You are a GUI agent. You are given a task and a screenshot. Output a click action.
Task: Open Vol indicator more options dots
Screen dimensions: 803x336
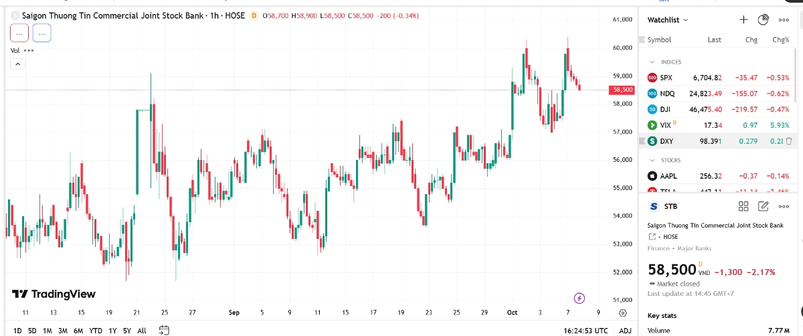[x=29, y=50]
